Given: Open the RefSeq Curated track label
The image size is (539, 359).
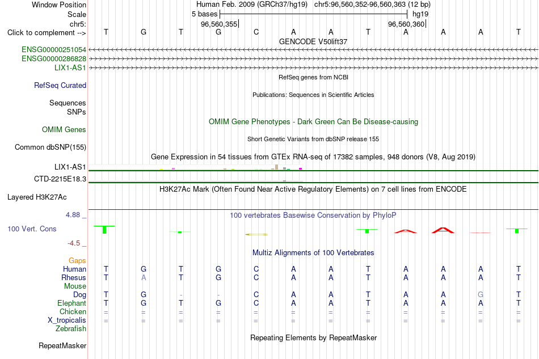Looking at the screenshot, I should [60, 85].
